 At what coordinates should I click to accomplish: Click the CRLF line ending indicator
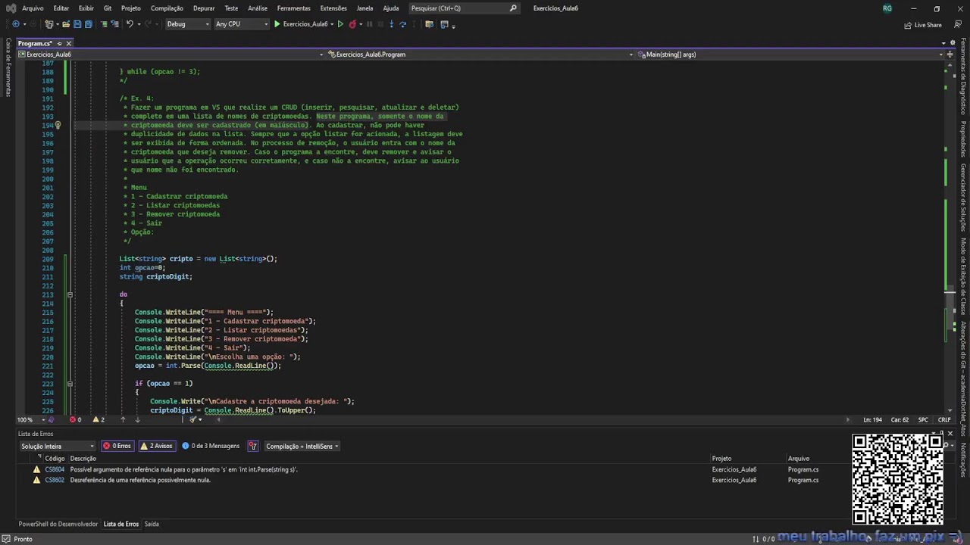[x=944, y=419]
